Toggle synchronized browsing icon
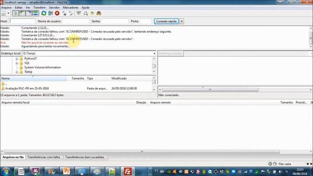 tap(92, 13)
